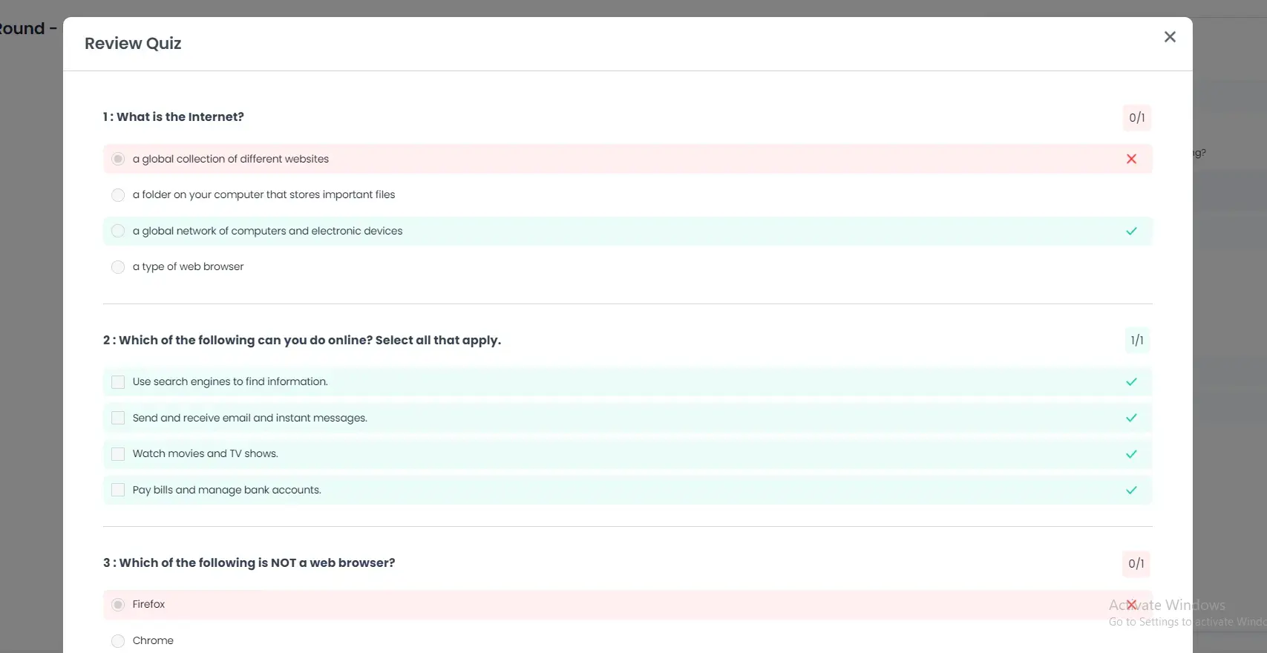Click checkmark icon beside 'Send and receive email'
The height and width of the screenshot is (653, 1267).
(x=1131, y=418)
